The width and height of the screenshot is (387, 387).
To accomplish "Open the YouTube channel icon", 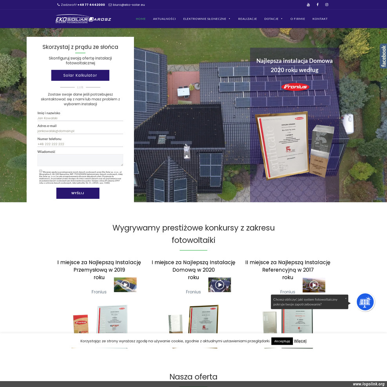I will click(x=308, y=5).
